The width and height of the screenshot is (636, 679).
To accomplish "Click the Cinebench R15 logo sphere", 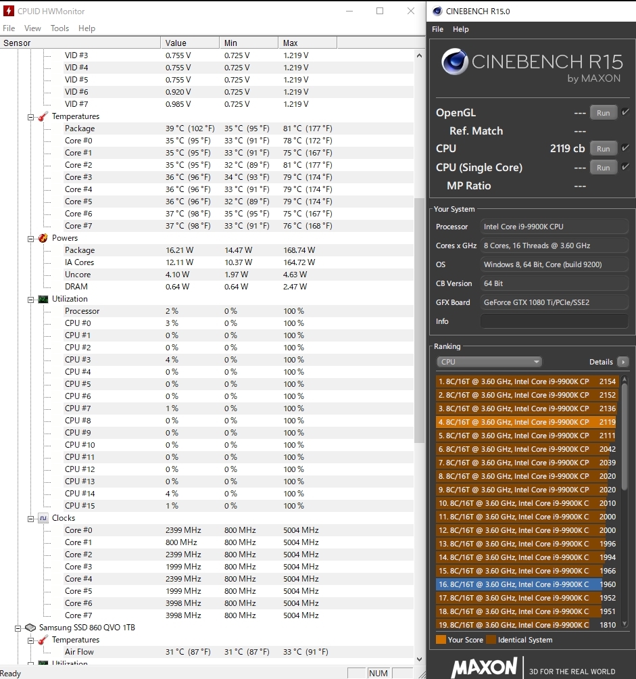I will coord(454,62).
